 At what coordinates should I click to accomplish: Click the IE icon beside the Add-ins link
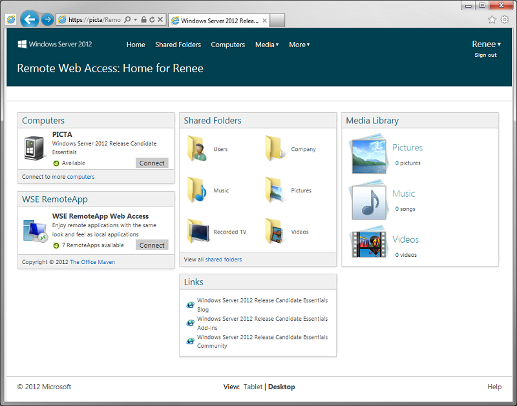[x=190, y=323]
